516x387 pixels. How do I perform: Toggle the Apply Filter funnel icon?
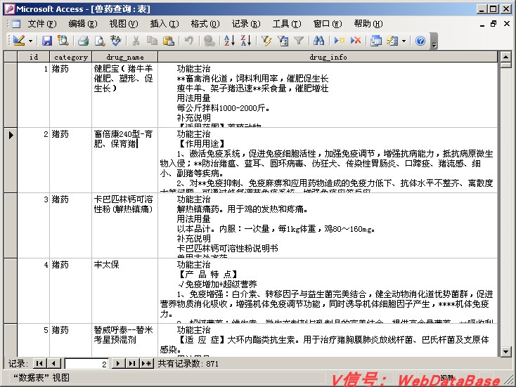[299, 41]
